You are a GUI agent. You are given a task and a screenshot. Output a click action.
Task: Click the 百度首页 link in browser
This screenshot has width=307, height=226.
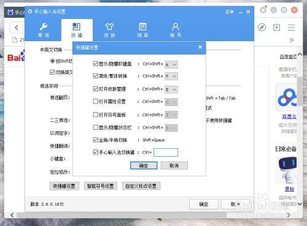point(288,57)
